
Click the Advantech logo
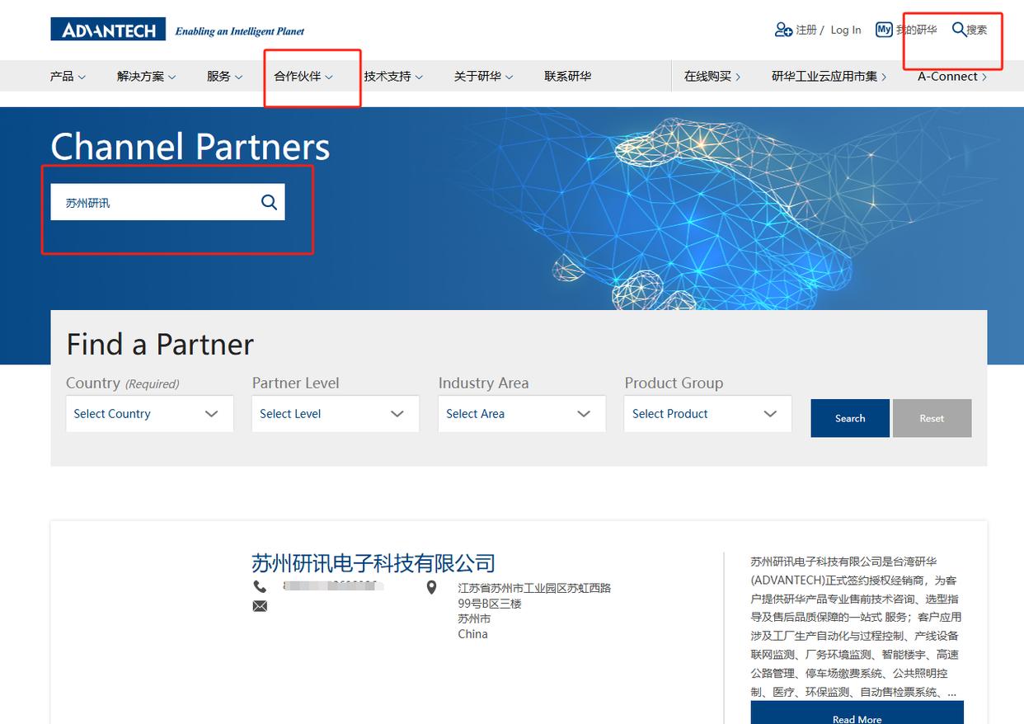tap(108, 30)
